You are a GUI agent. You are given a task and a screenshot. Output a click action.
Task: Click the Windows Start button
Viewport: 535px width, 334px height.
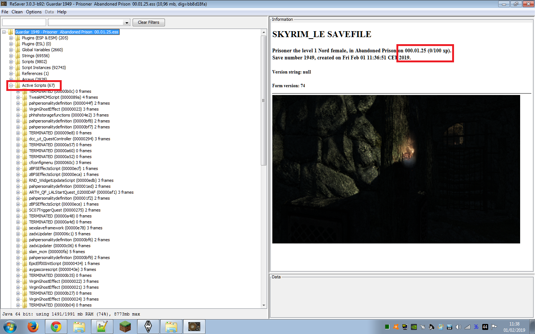[9, 327]
